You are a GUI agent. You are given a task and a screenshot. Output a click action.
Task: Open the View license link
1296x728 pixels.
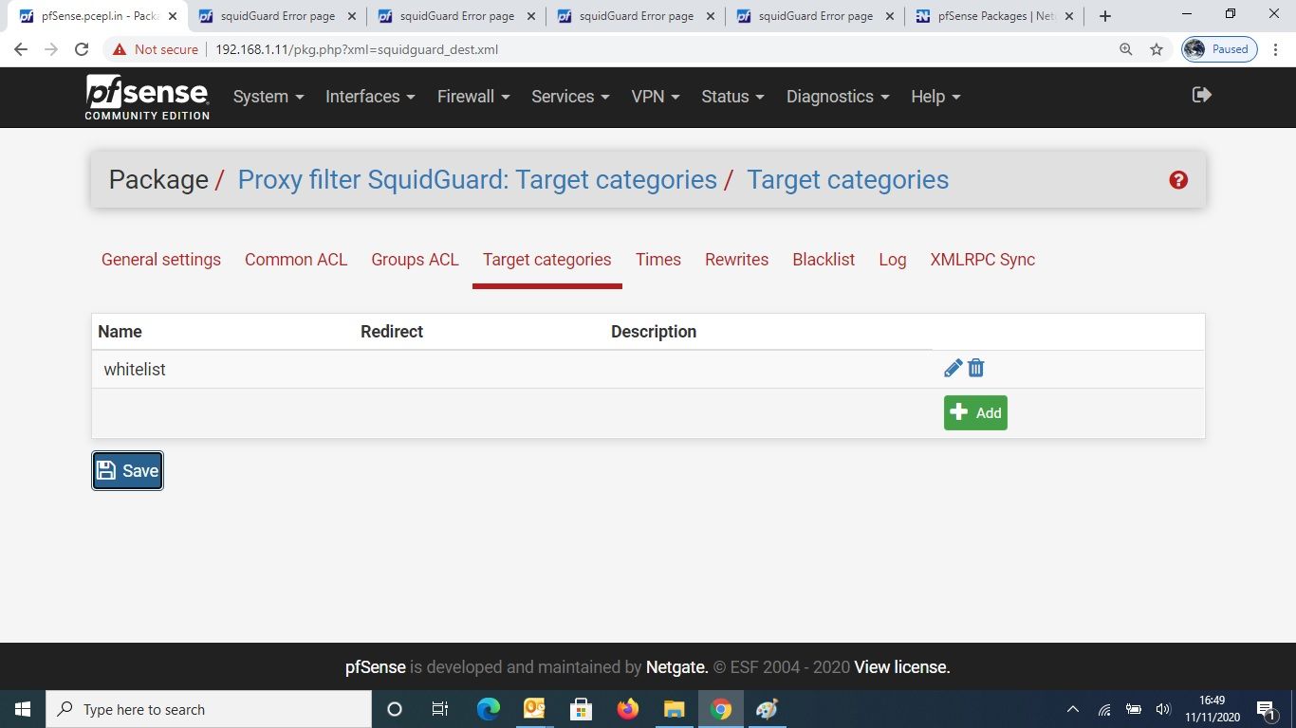(x=901, y=667)
